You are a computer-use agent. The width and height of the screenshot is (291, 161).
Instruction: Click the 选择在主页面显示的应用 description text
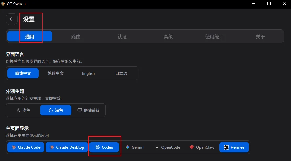coord(27,135)
